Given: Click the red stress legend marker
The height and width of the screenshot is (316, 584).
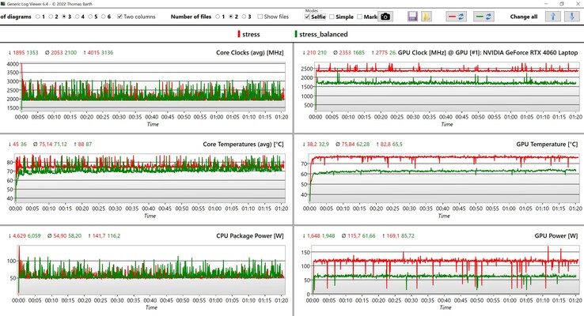Looking at the screenshot, I should tap(239, 34).
